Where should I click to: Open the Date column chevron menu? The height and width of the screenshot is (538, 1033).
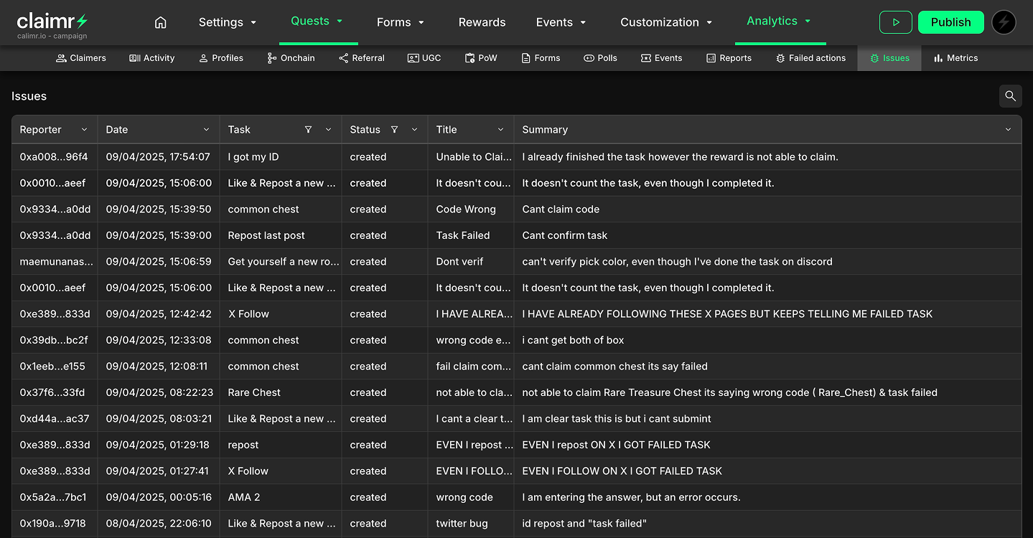pyautogui.click(x=206, y=130)
